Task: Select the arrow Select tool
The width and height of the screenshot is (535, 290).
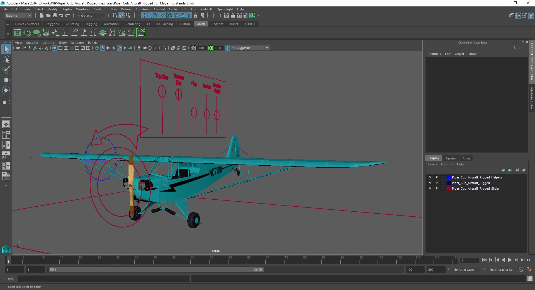Action: 6,49
